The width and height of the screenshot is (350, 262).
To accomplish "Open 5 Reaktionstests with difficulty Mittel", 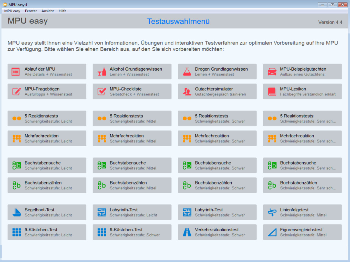I will pyautogui.click(x=132, y=118).
